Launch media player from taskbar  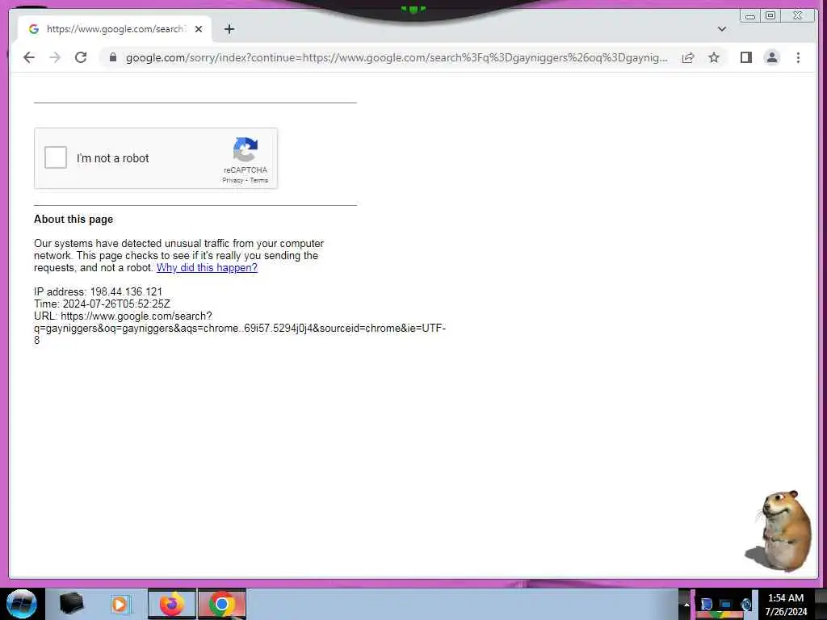120,604
